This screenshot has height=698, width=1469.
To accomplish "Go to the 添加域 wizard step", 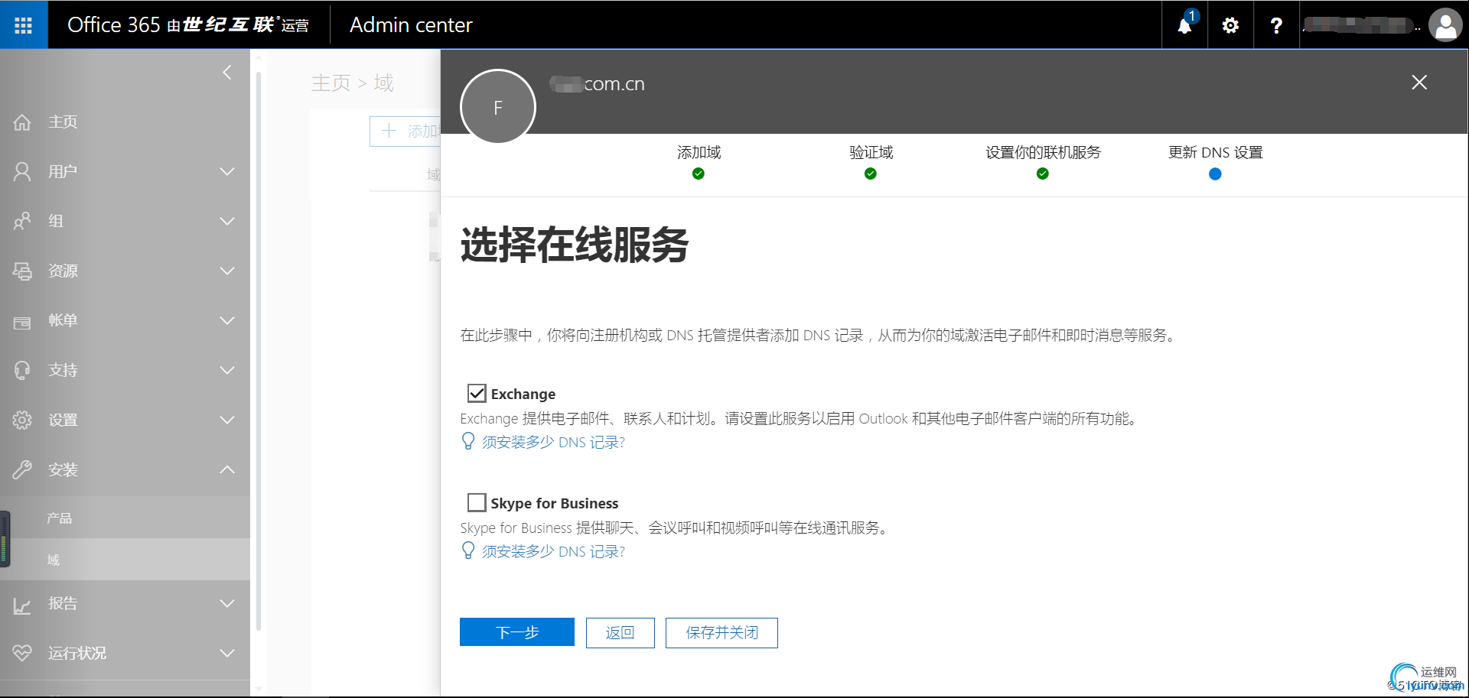I will coord(699,161).
